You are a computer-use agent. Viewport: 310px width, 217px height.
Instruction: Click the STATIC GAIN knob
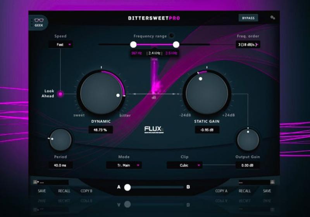(207, 93)
